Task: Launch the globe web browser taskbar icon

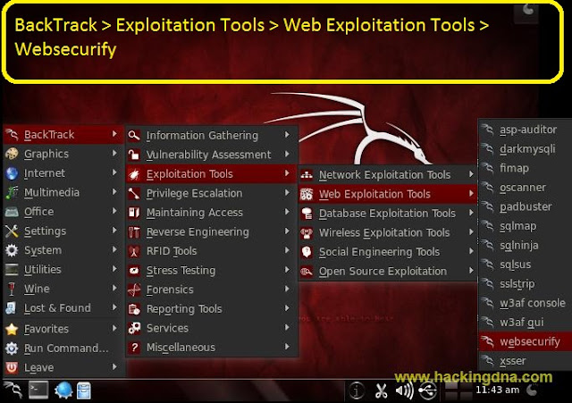Action: [63, 390]
